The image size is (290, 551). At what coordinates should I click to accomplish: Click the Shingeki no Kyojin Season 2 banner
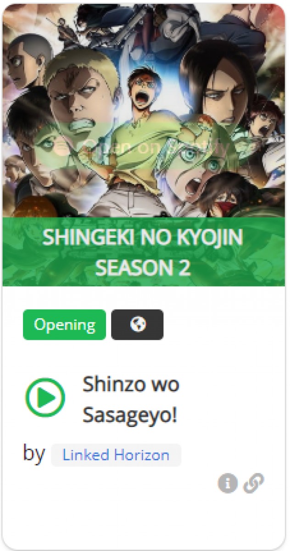pyautogui.click(x=143, y=252)
